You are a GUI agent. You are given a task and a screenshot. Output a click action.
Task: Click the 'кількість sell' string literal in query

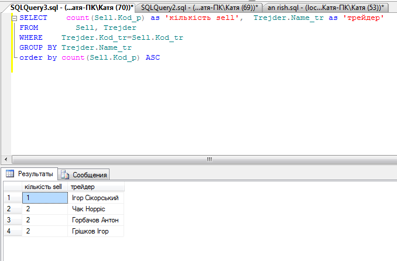tap(202, 18)
